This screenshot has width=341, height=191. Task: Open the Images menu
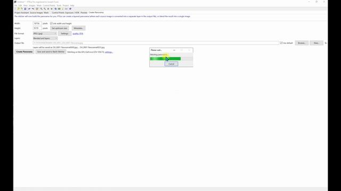coord(32,5)
